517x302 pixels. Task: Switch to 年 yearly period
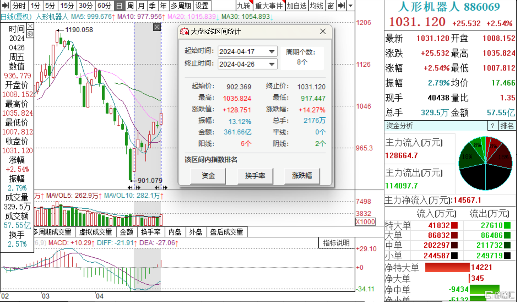point(163,6)
